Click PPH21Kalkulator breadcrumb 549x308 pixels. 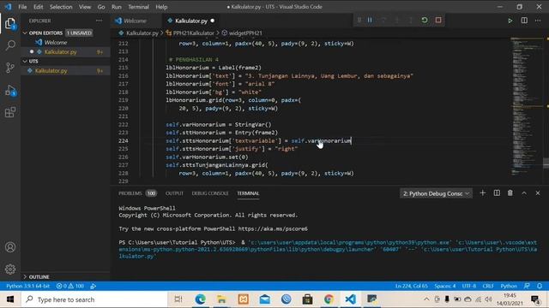point(193,33)
